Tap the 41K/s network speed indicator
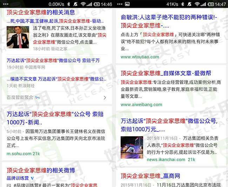Viewport: 228px width, 187px height. pos(172,4)
